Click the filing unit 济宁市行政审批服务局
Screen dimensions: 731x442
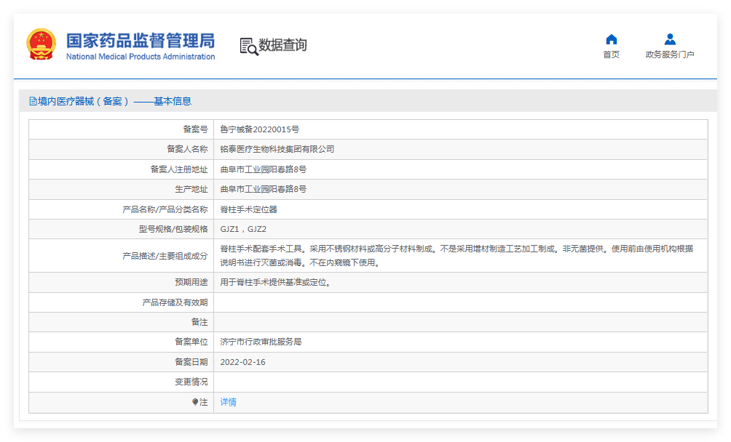(261, 342)
